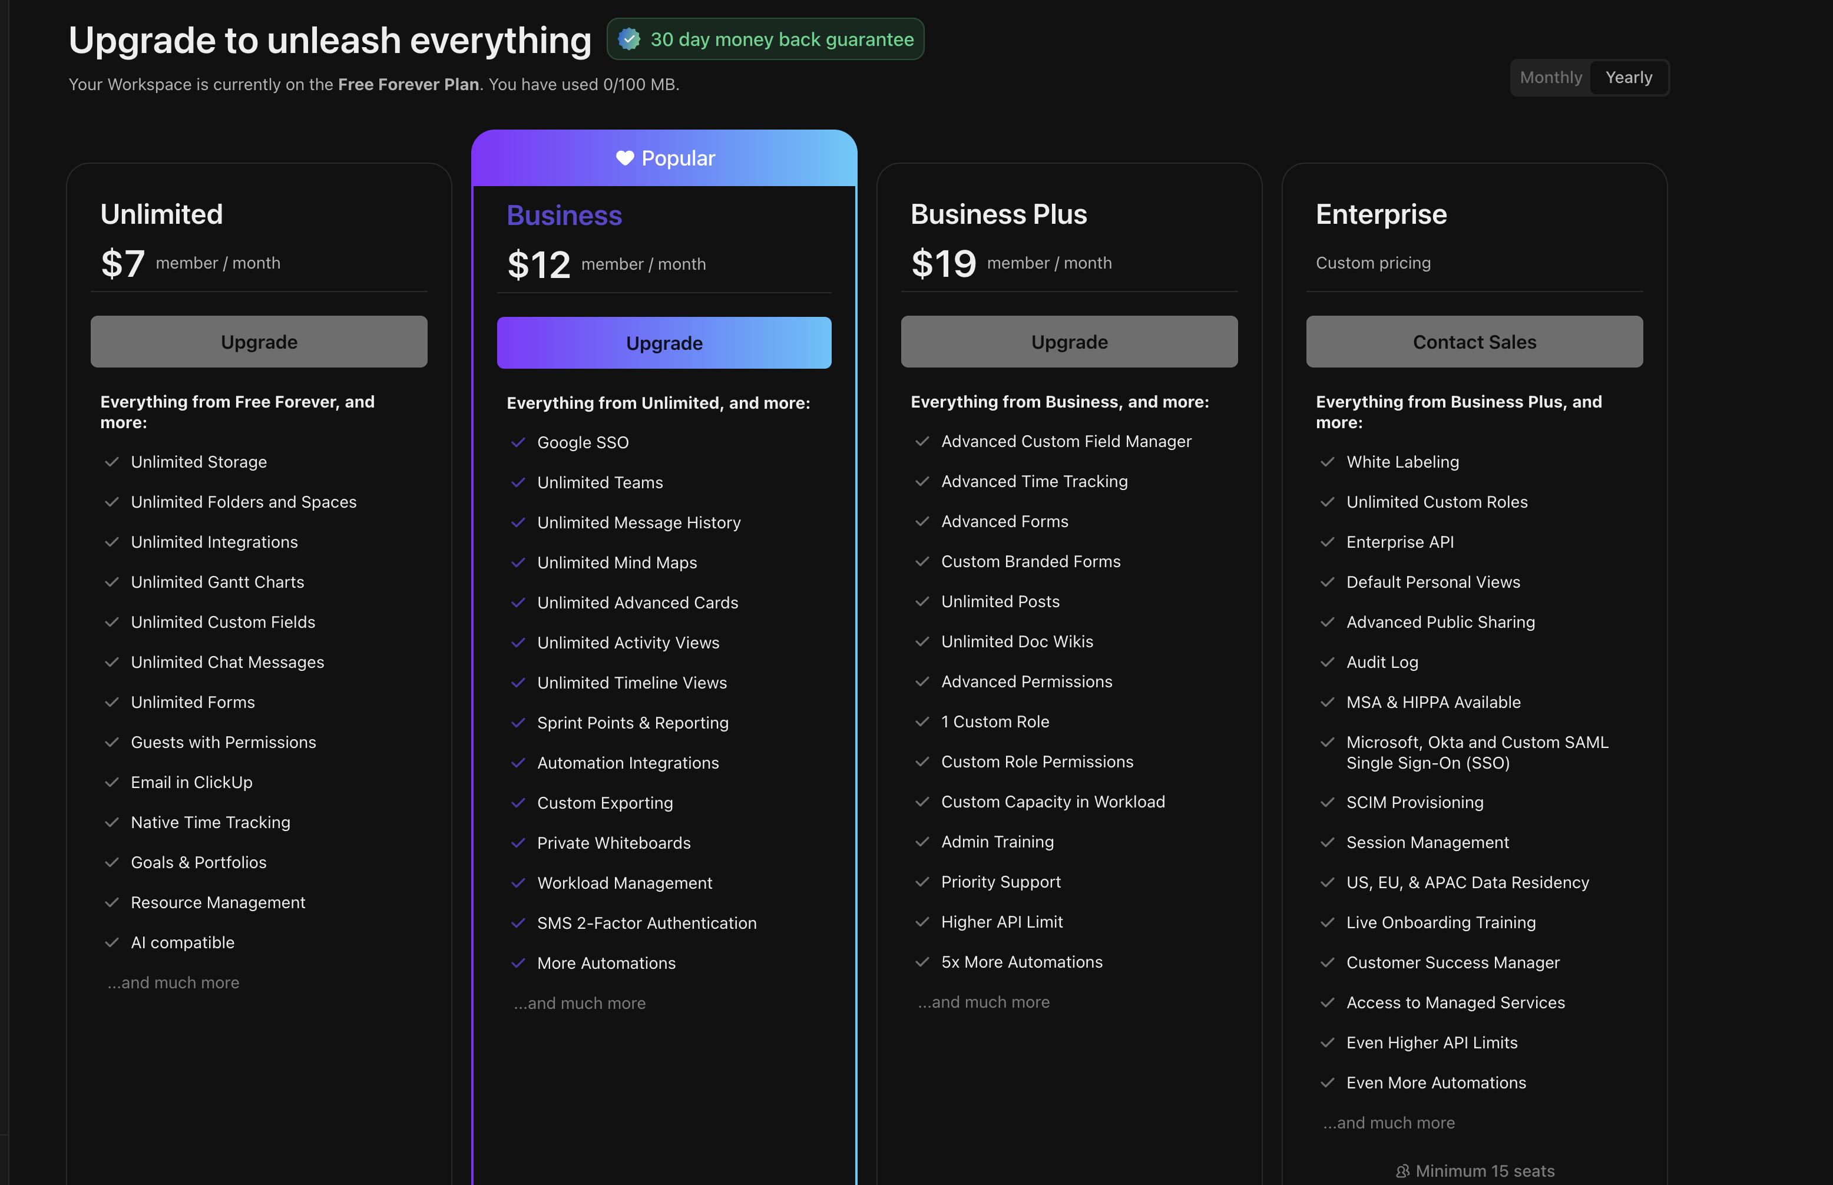Click 'Native Time Tracking' feature
Image resolution: width=1833 pixels, height=1185 pixels.
pyautogui.click(x=210, y=822)
